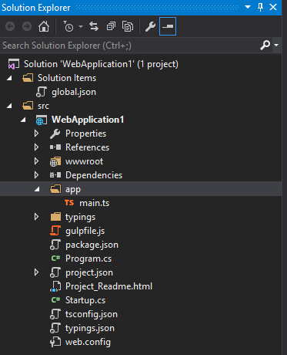
Task: Click in the Search Solution Explorer field
Action: [129, 46]
